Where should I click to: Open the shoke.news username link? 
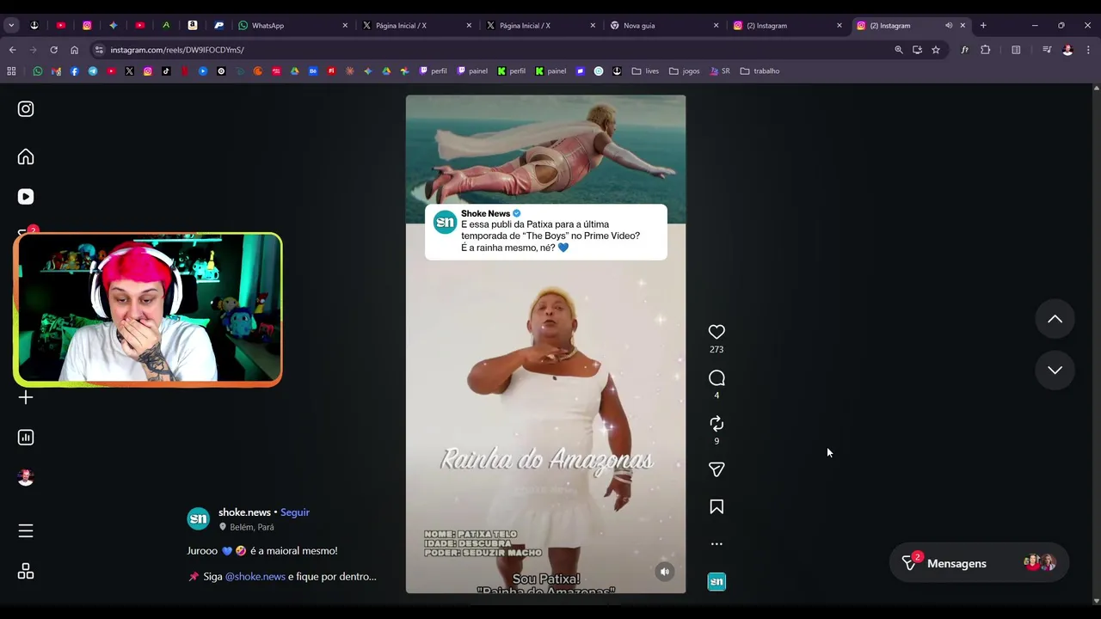coord(244,512)
